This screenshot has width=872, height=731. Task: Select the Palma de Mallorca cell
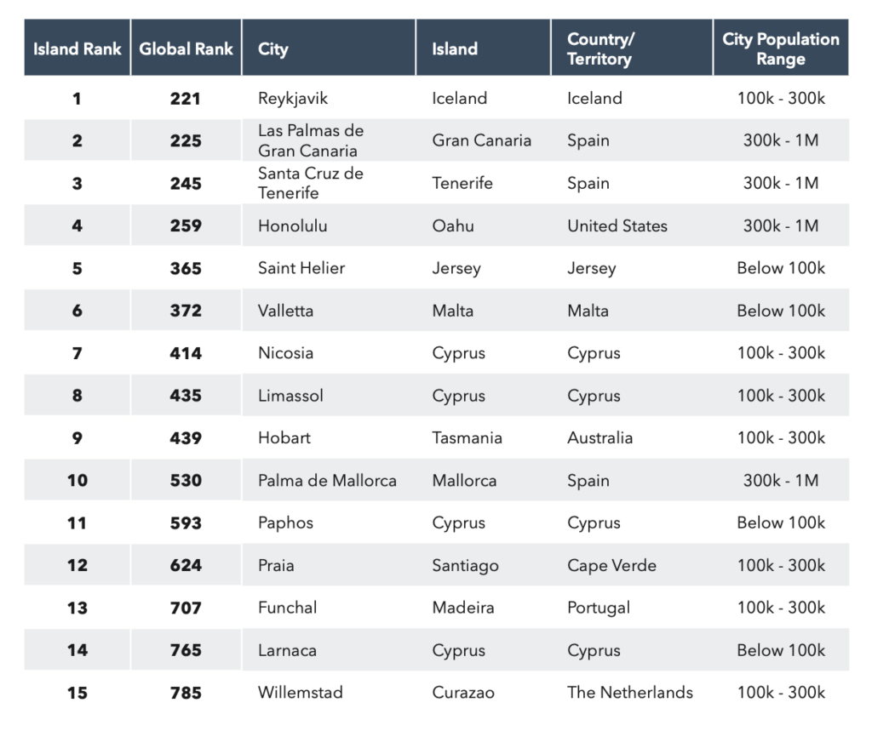pyautogui.click(x=327, y=481)
